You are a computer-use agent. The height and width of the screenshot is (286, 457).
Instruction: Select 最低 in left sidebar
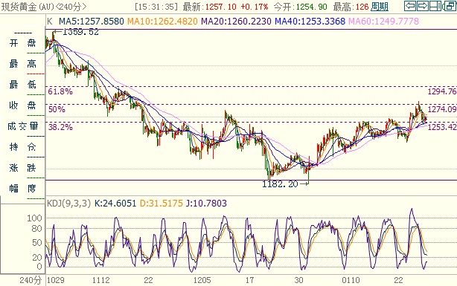(x=22, y=85)
